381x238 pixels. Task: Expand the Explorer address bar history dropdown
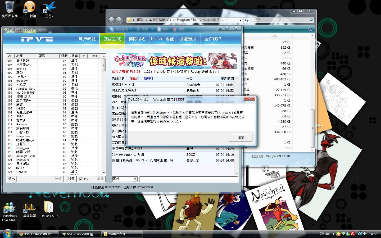tap(241, 20)
